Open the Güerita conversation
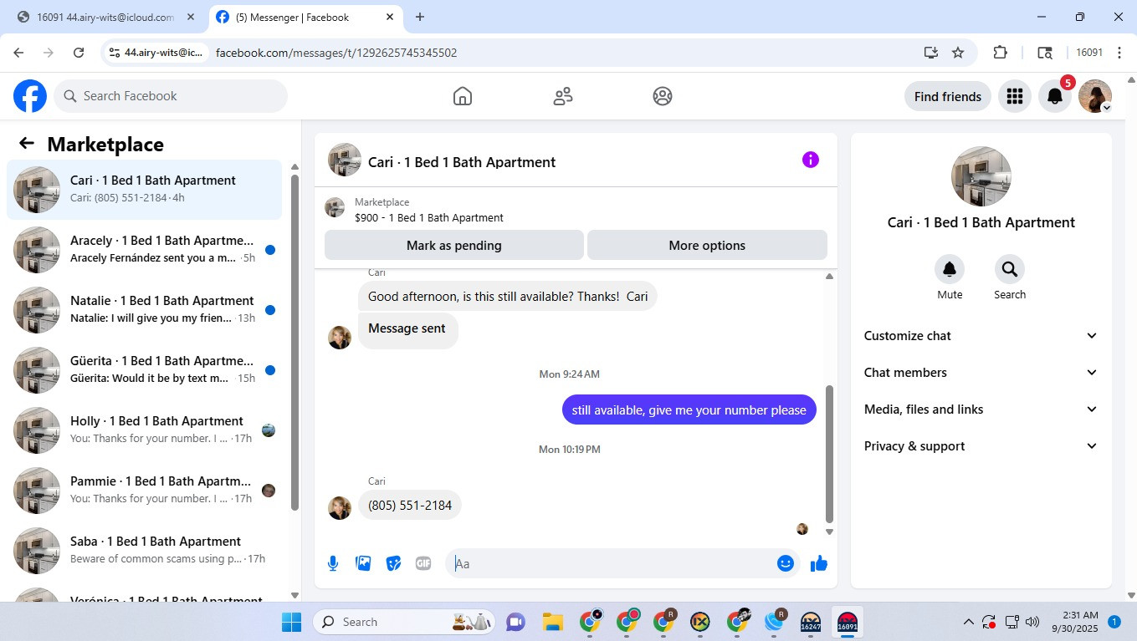Image resolution: width=1137 pixels, height=641 pixels. [144, 370]
